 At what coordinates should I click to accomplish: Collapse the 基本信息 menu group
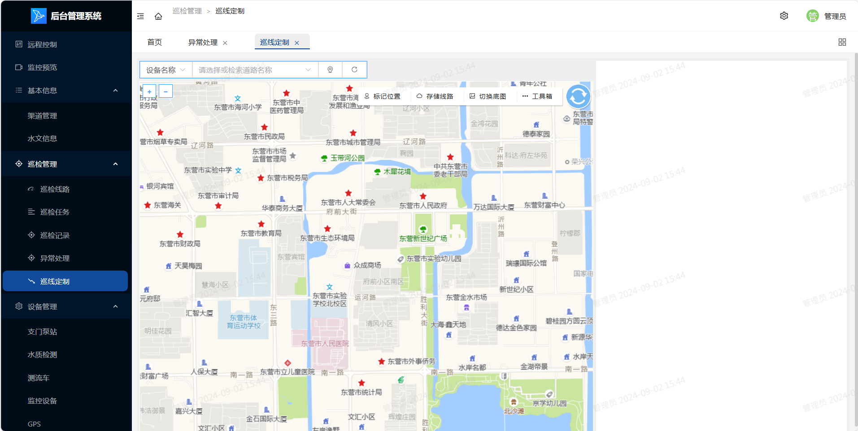coord(115,91)
